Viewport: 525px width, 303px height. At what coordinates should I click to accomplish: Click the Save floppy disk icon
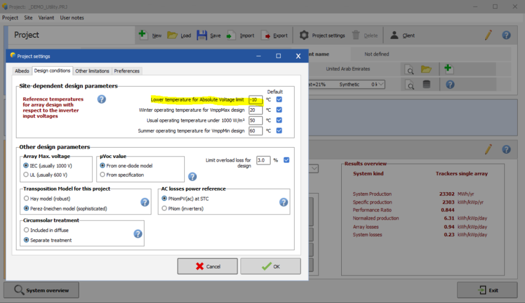pyautogui.click(x=202, y=35)
